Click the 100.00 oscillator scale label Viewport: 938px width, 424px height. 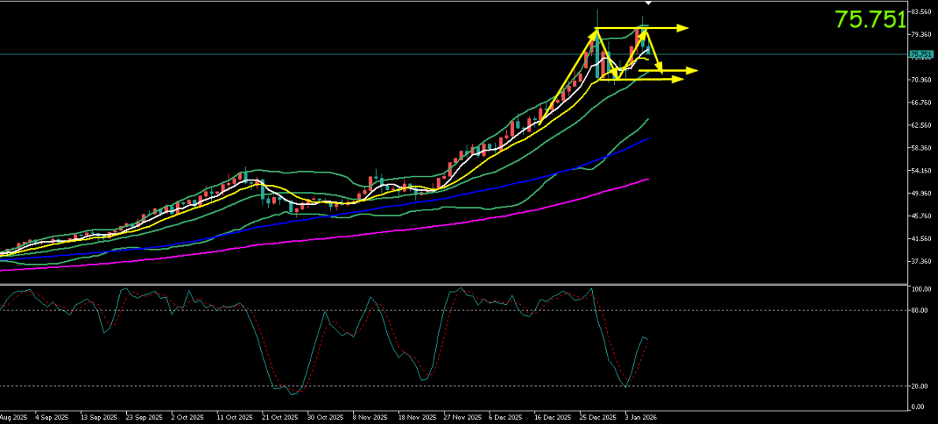[x=920, y=290]
